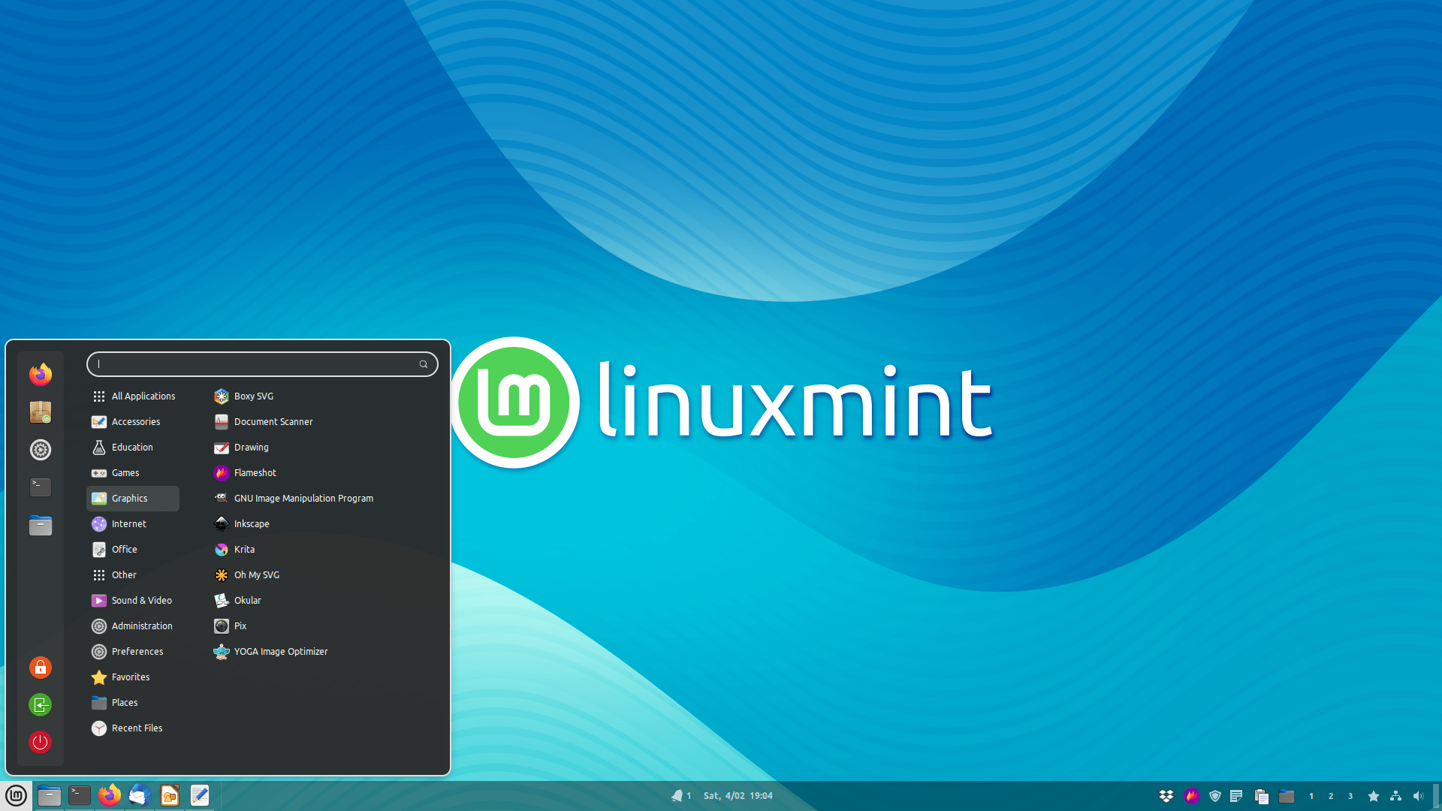Focus the menu search field

tap(255, 364)
